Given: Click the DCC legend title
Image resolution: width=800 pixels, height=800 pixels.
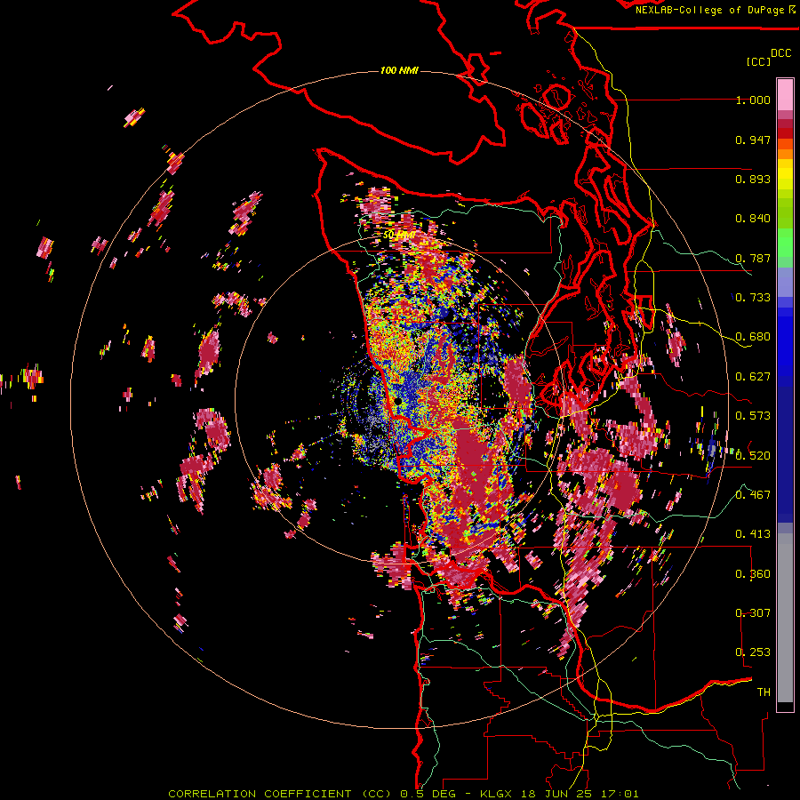Looking at the screenshot, I should [x=781, y=53].
